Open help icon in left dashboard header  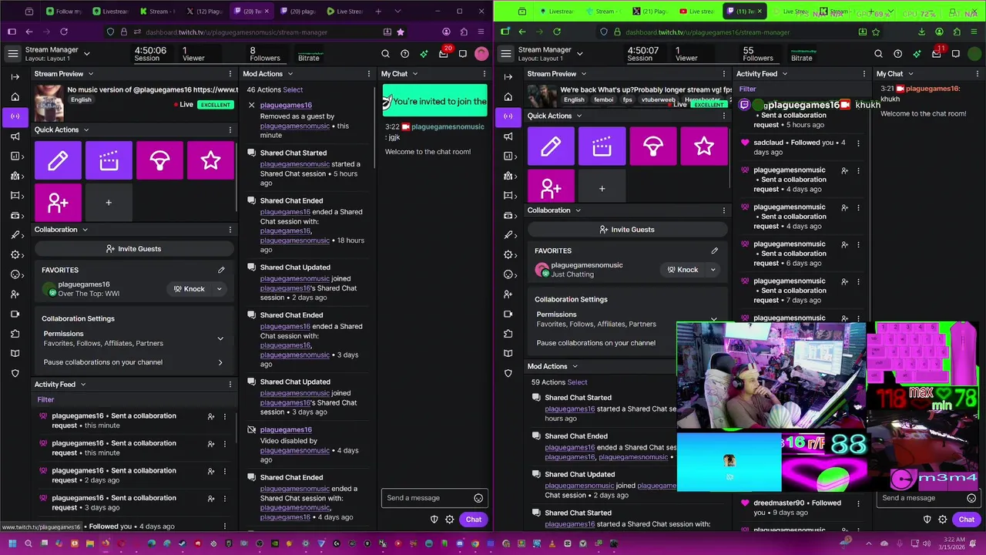coord(404,54)
